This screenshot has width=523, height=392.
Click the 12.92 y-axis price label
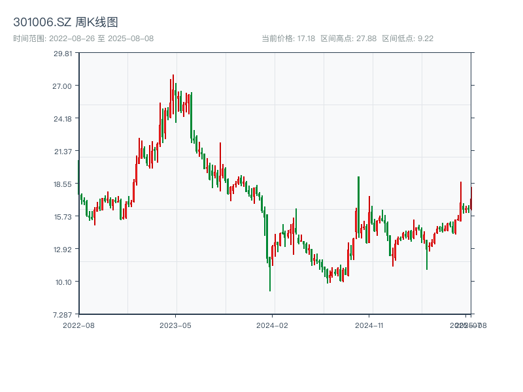(63, 249)
